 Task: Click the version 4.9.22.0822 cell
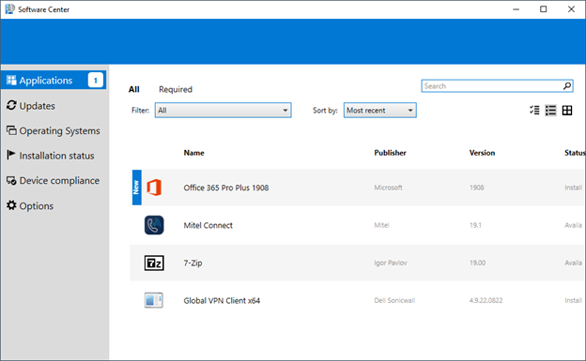486,301
